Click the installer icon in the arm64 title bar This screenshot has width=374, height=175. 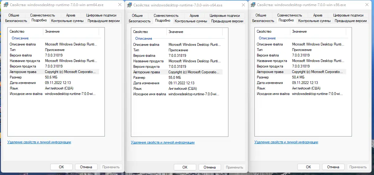5,5
